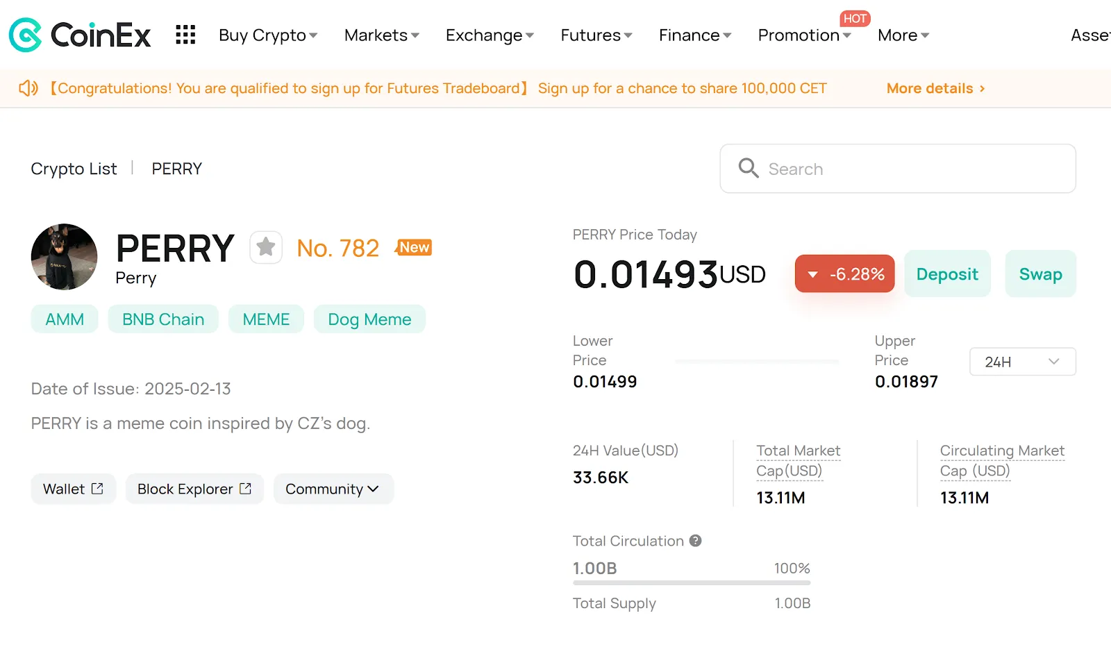The width and height of the screenshot is (1111, 672).
Task: Click the Date of Issue 2025-02-13 text
Action: click(131, 389)
